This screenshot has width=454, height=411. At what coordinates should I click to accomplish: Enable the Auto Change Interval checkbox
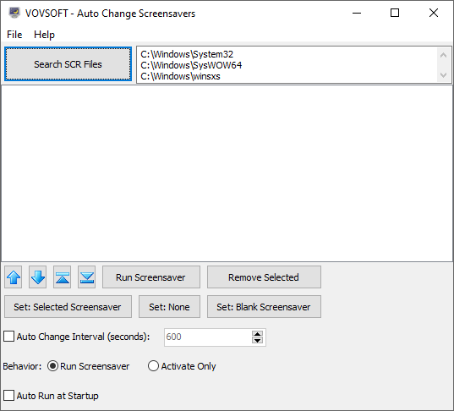click(x=8, y=337)
